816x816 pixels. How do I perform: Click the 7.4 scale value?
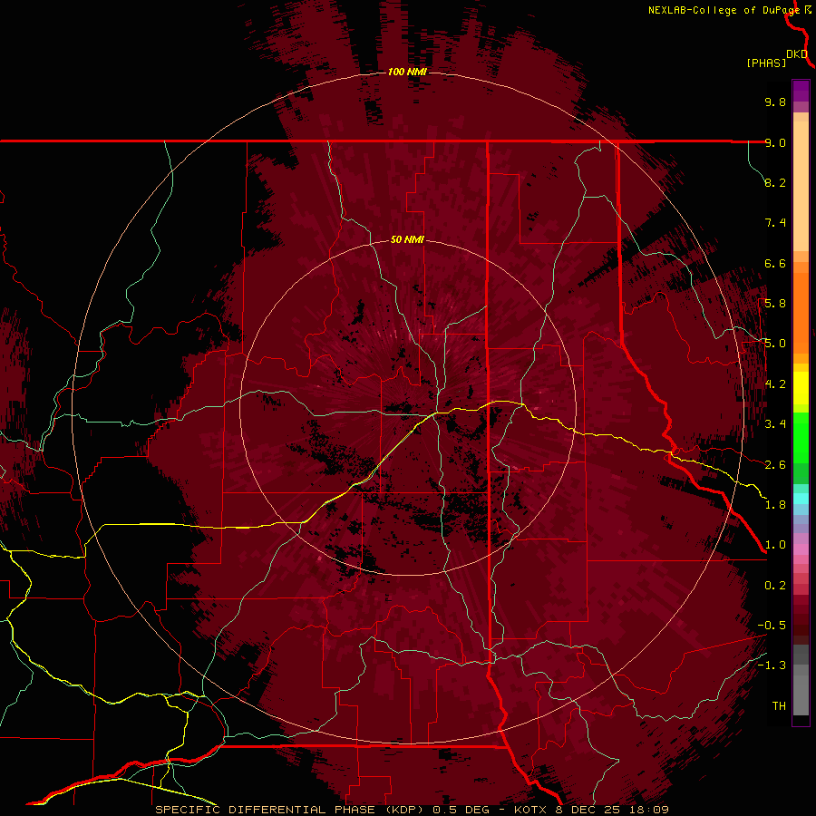click(x=775, y=223)
